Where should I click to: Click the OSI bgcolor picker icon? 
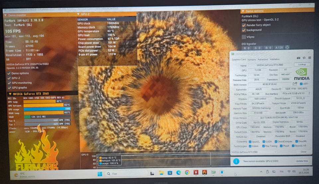tap(287, 47)
